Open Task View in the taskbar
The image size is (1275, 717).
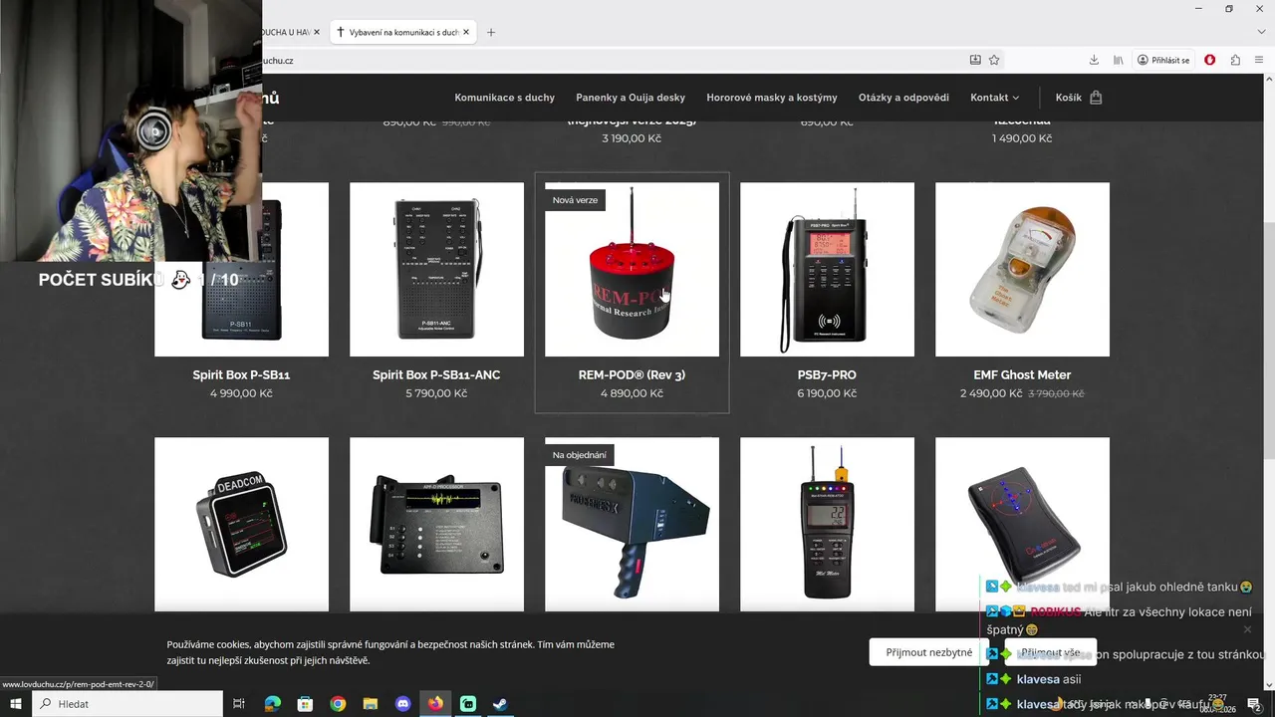click(x=239, y=704)
